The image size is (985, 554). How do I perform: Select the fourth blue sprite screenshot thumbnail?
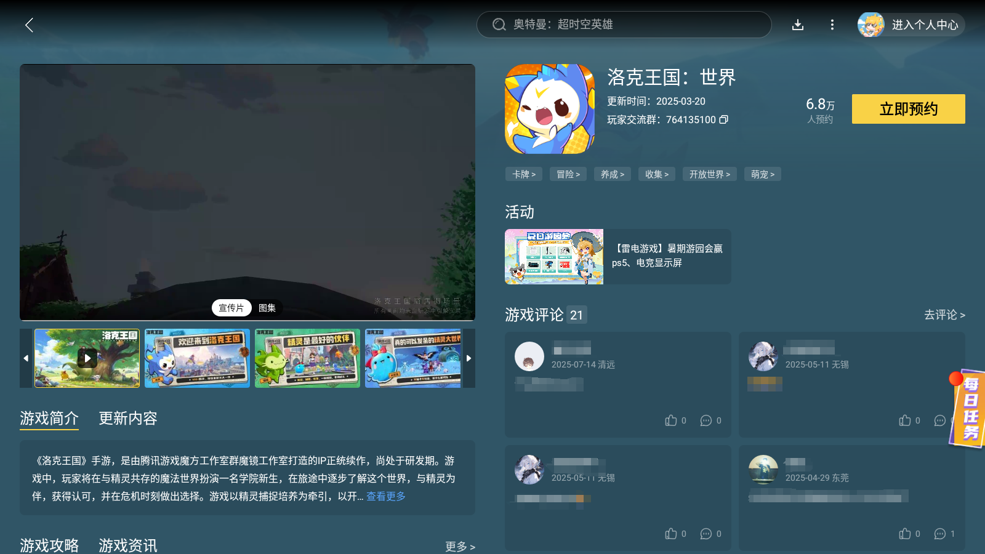tap(413, 358)
